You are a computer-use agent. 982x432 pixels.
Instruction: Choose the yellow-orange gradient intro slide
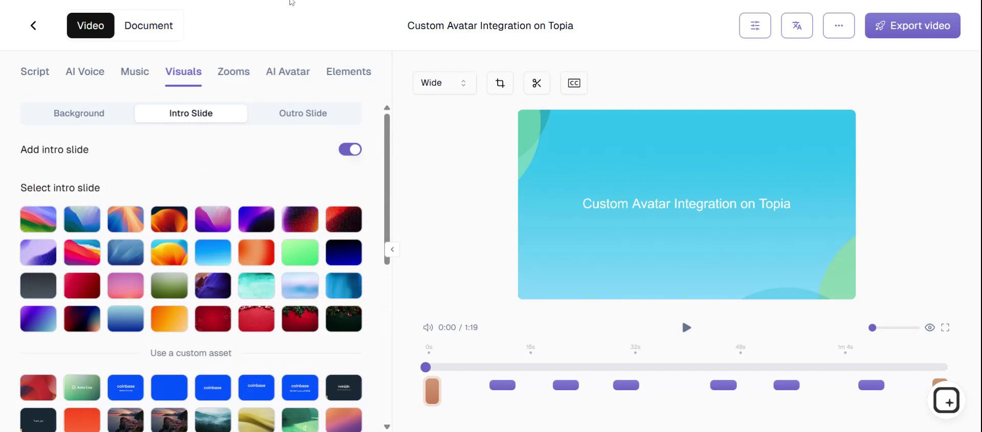coord(169,319)
